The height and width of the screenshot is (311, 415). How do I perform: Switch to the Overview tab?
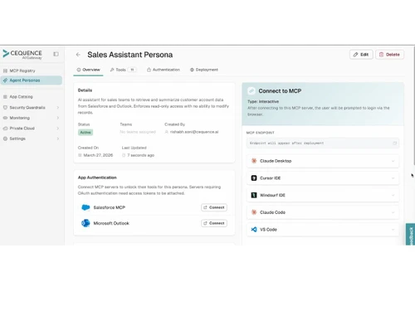[88, 70]
